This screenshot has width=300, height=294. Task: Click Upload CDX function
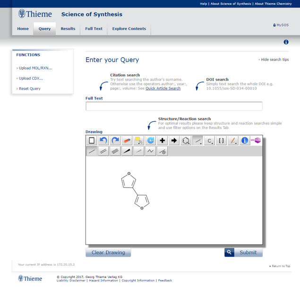(30, 78)
